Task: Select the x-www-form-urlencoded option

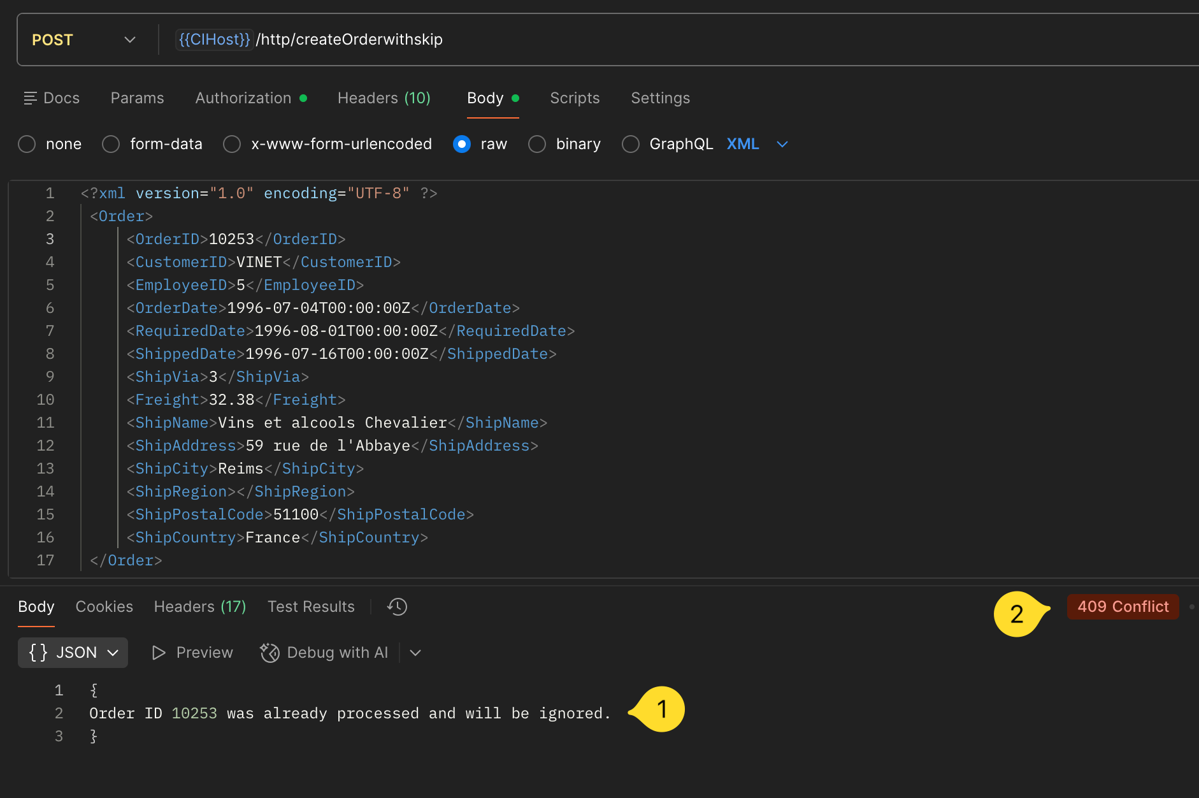Action: [232, 144]
